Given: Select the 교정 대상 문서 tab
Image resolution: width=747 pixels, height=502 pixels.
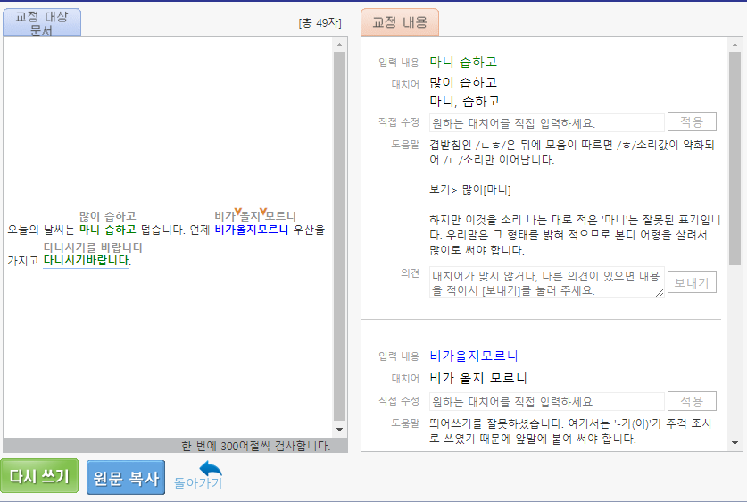Looking at the screenshot, I should 42,22.
